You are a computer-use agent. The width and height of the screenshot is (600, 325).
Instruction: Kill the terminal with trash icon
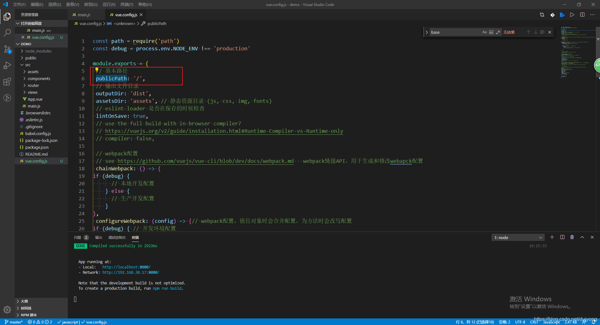[x=572, y=237]
